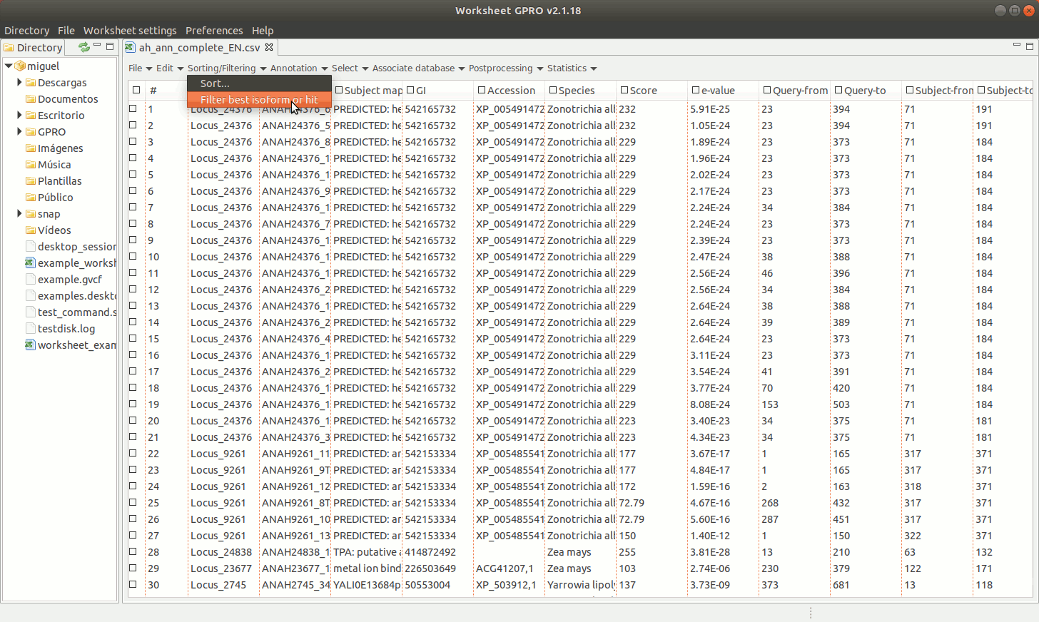Click the Directory refresh icon

[83, 47]
